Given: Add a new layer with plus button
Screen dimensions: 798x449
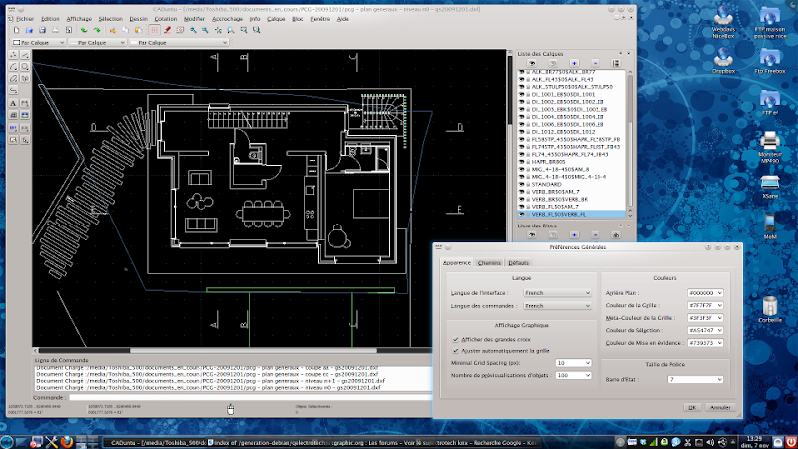Looking at the screenshot, I should (x=575, y=62).
